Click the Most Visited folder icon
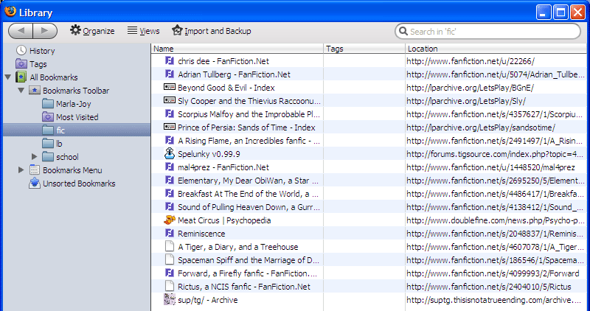The image size is (590, 311). point(48,117)
